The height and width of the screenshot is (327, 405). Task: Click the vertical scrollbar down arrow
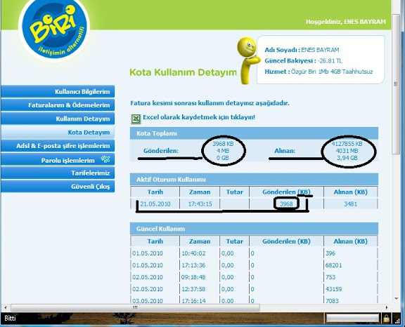click(x=397, y=299)
